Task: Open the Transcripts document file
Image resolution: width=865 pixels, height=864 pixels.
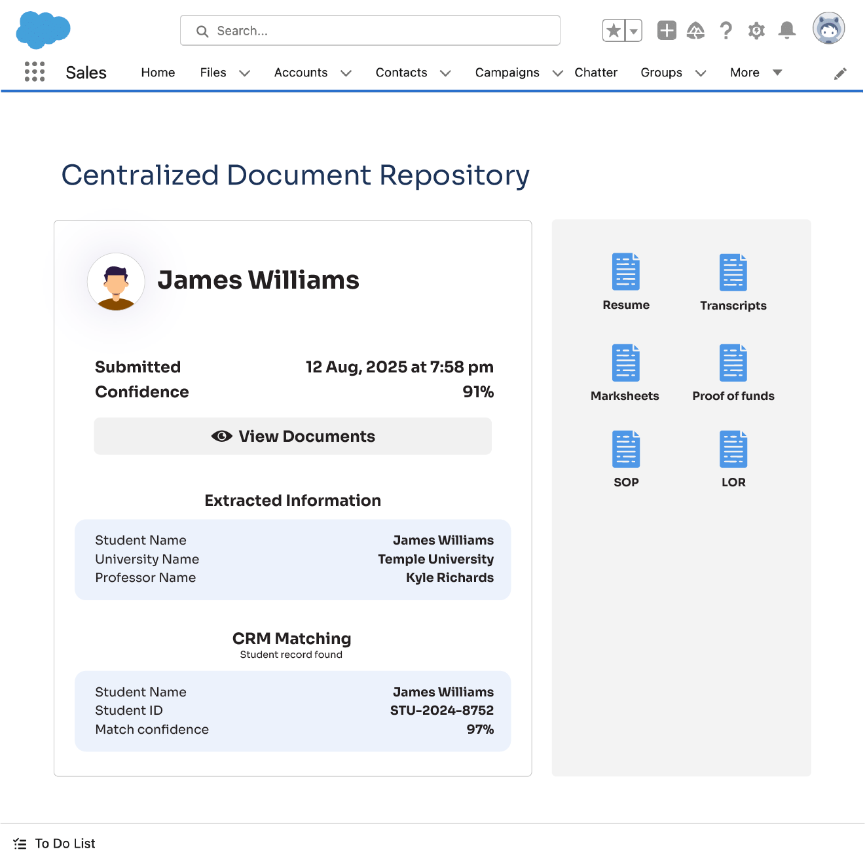Action: click(x=733, y=272)
